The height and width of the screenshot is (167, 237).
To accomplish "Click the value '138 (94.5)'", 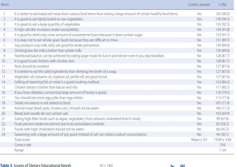I will (x=222, y=19).
